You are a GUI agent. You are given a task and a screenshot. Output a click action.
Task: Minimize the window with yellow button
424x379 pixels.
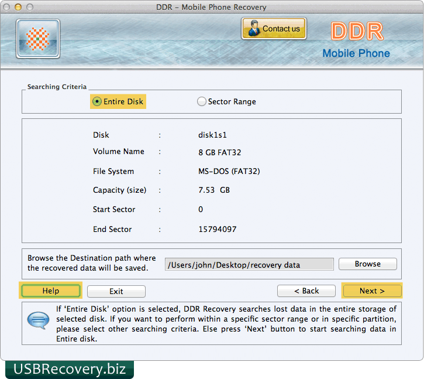click(x=18, y=7)
